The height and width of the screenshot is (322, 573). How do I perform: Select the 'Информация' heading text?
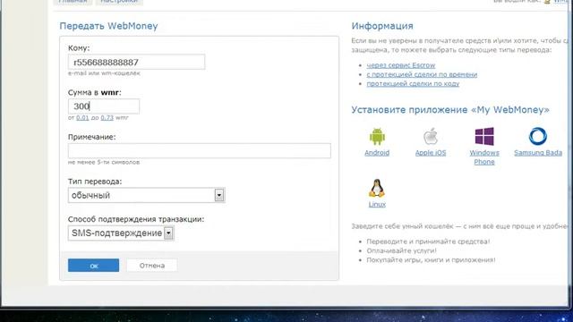click(x=382, y=26)
